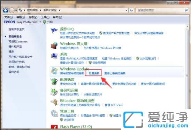This screenshot has height=130, width=191.
Task: Click 更改用户帐户控制设置 link
Action: (x=116, y=33)
